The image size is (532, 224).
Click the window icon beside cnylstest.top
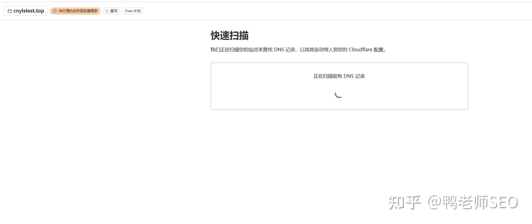point(10,11)
